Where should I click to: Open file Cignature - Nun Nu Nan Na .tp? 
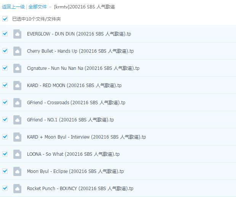(83, 68)
